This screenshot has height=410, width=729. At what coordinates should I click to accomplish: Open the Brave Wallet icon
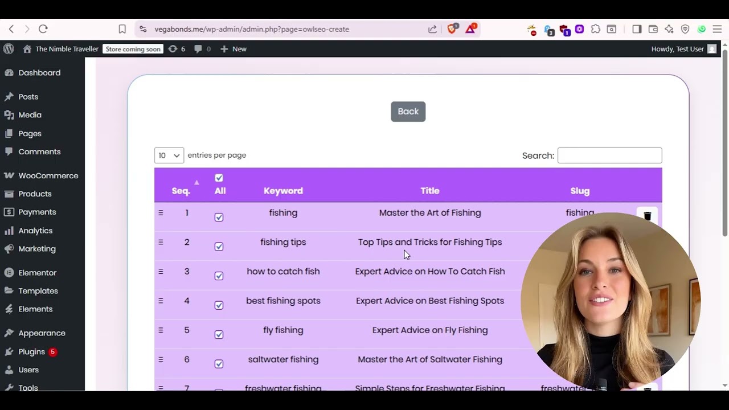(x=653, y=29)
